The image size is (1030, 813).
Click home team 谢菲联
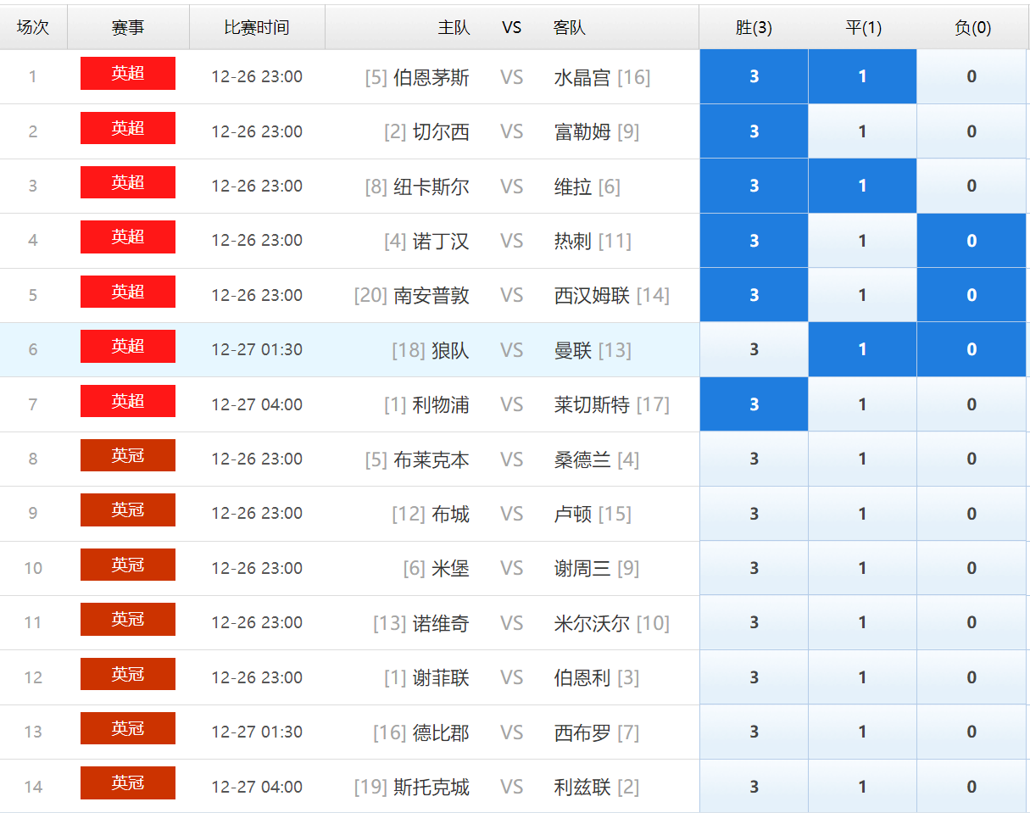click(x=441, y=677)
